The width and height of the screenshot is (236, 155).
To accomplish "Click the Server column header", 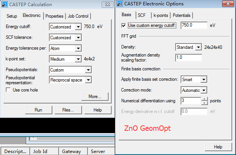I will (101, 151).
